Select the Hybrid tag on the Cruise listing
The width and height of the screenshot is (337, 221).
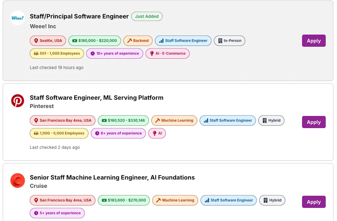[272, 200]
